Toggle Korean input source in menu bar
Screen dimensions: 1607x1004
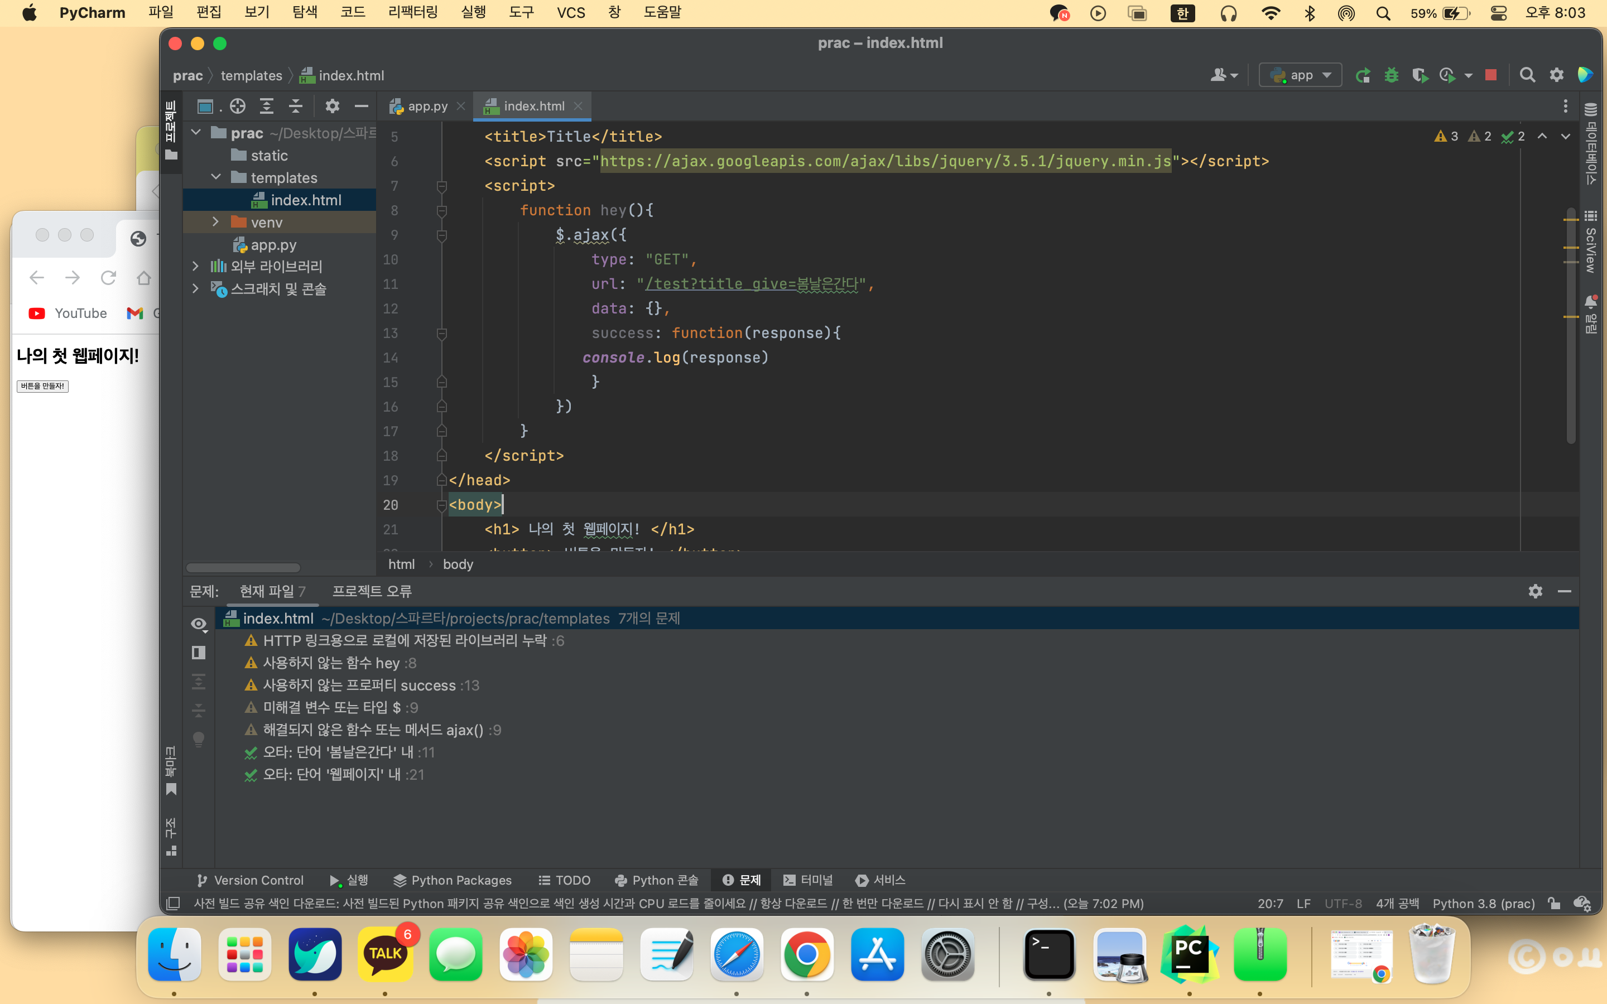(1183, 13)
